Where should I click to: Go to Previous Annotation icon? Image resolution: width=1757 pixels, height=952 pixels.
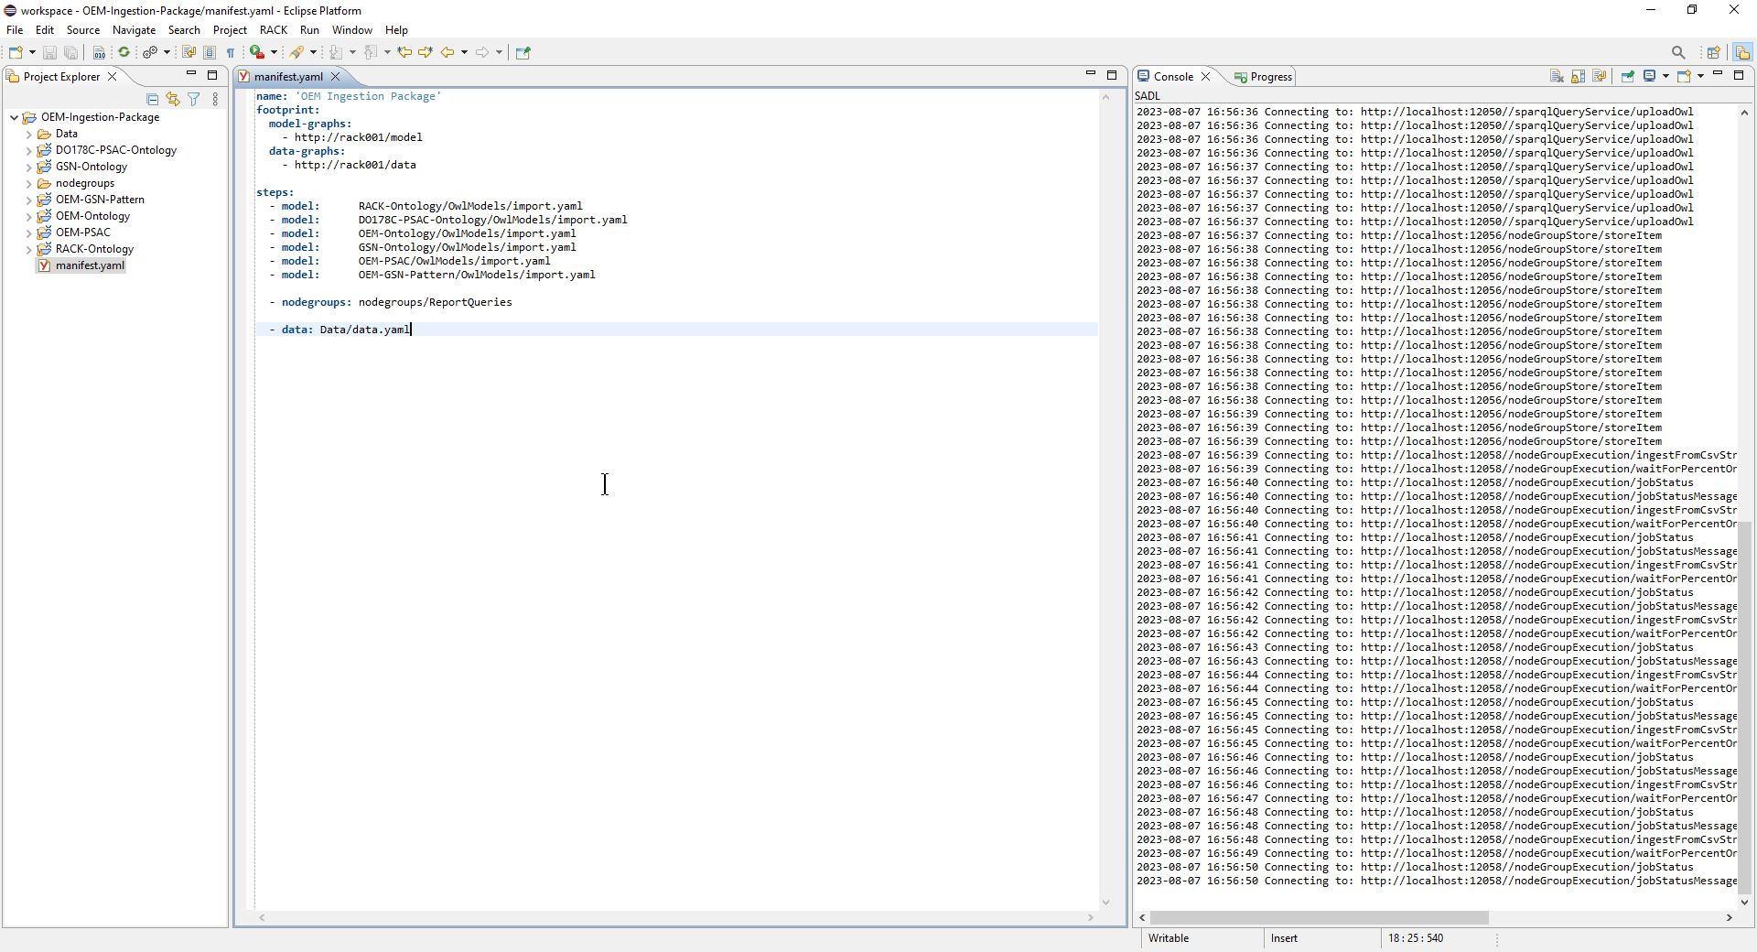pyautogui.click(x=371, y=52)
